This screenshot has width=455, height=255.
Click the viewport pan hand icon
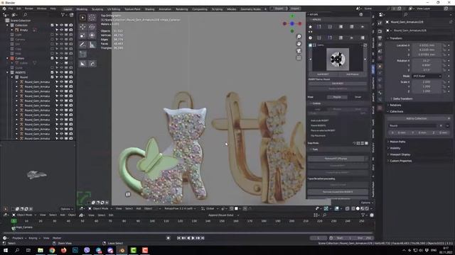click(x=299, y=44)
